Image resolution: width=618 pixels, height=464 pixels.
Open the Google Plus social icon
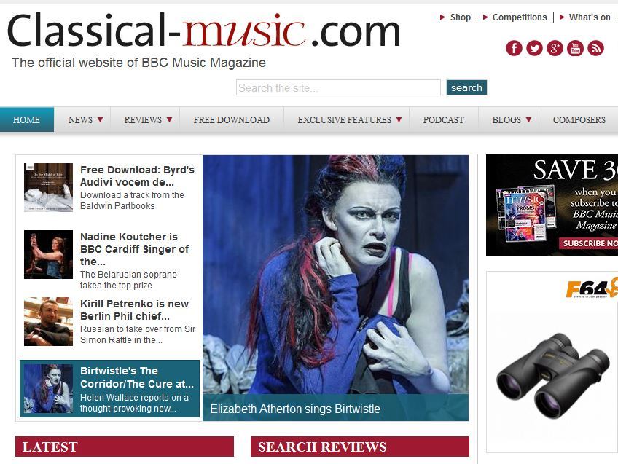[555, 48]
